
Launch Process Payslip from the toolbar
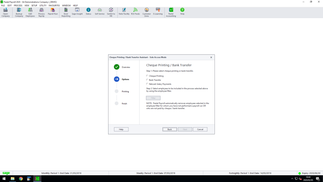(41, 12)
